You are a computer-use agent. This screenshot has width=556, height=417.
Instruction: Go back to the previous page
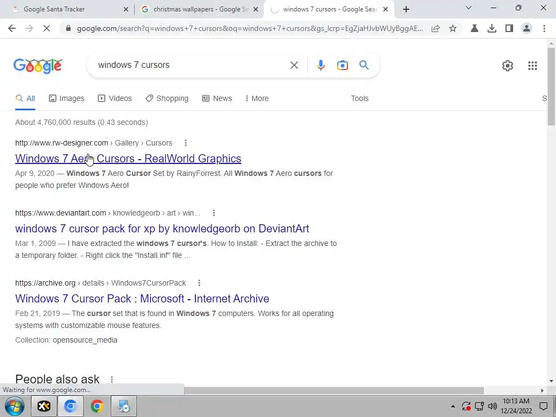(x=12, y=28)
